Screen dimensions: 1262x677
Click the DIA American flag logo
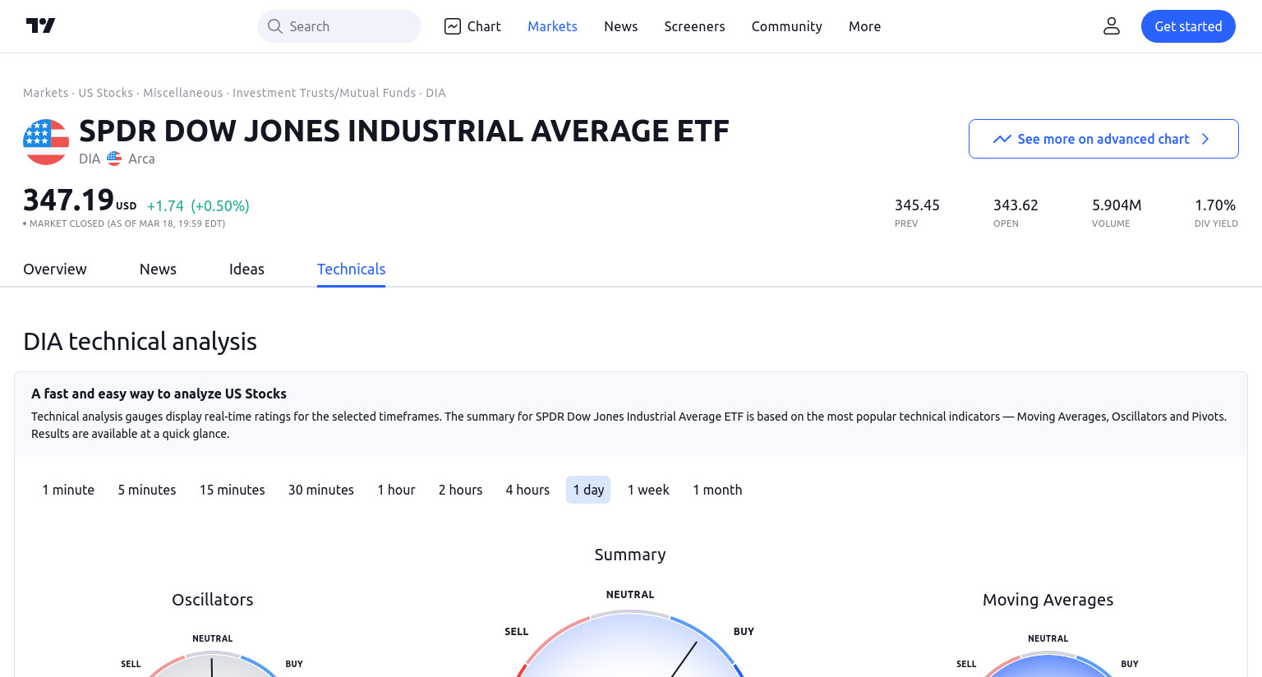[46, 142]
